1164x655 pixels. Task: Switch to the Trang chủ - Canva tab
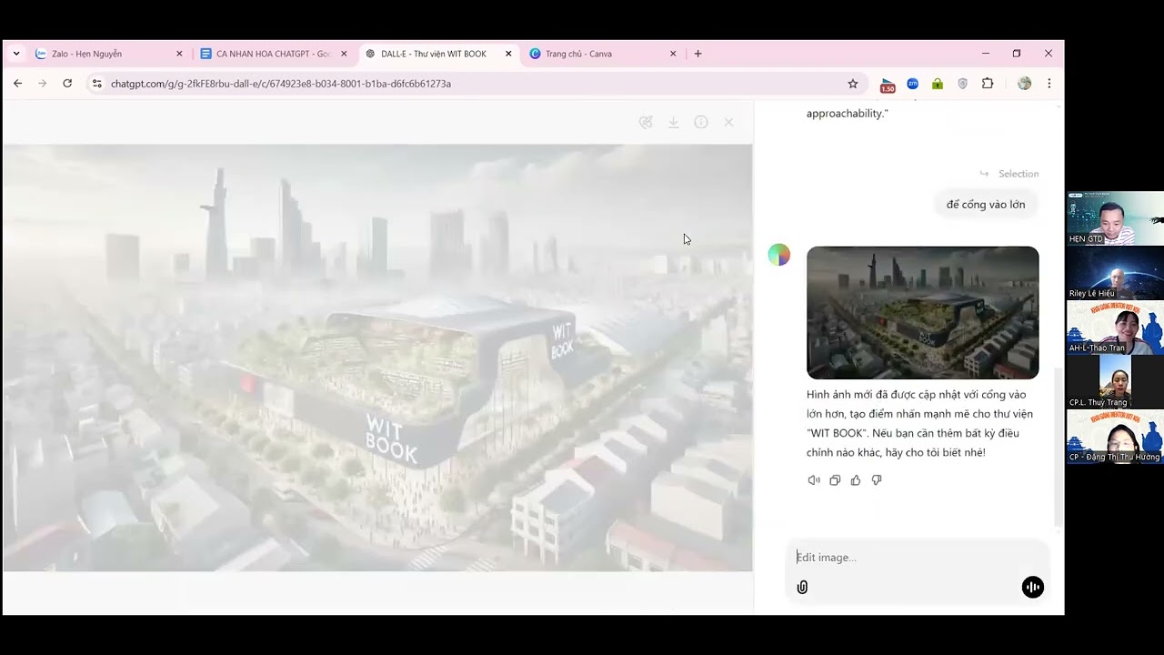coord(603,54)
